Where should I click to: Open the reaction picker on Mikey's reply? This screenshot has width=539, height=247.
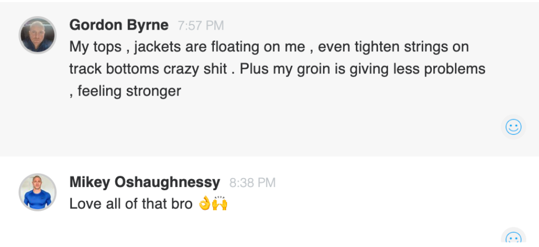[513, 238]
